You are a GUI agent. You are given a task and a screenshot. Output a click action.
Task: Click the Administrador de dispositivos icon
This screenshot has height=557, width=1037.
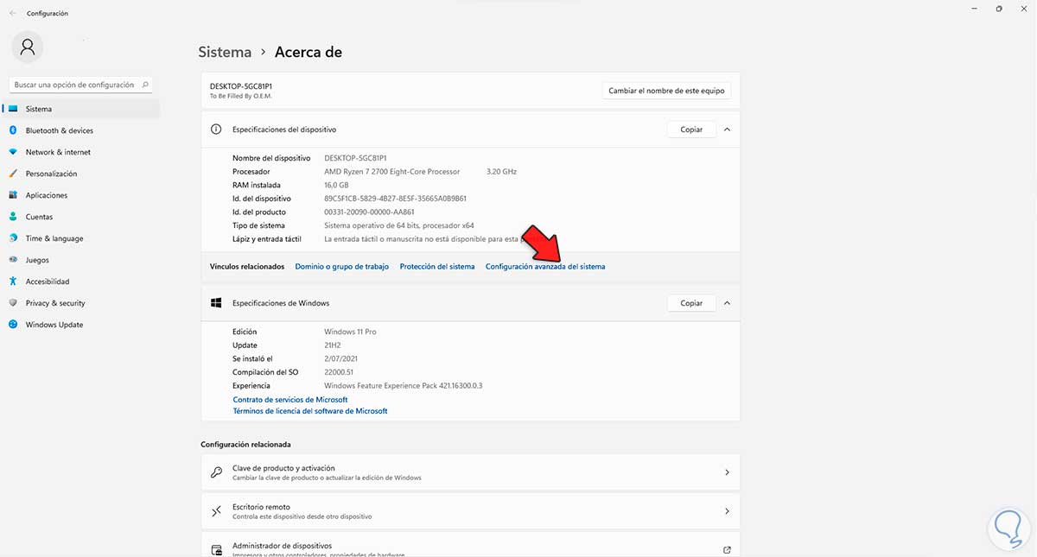[217, 549]
